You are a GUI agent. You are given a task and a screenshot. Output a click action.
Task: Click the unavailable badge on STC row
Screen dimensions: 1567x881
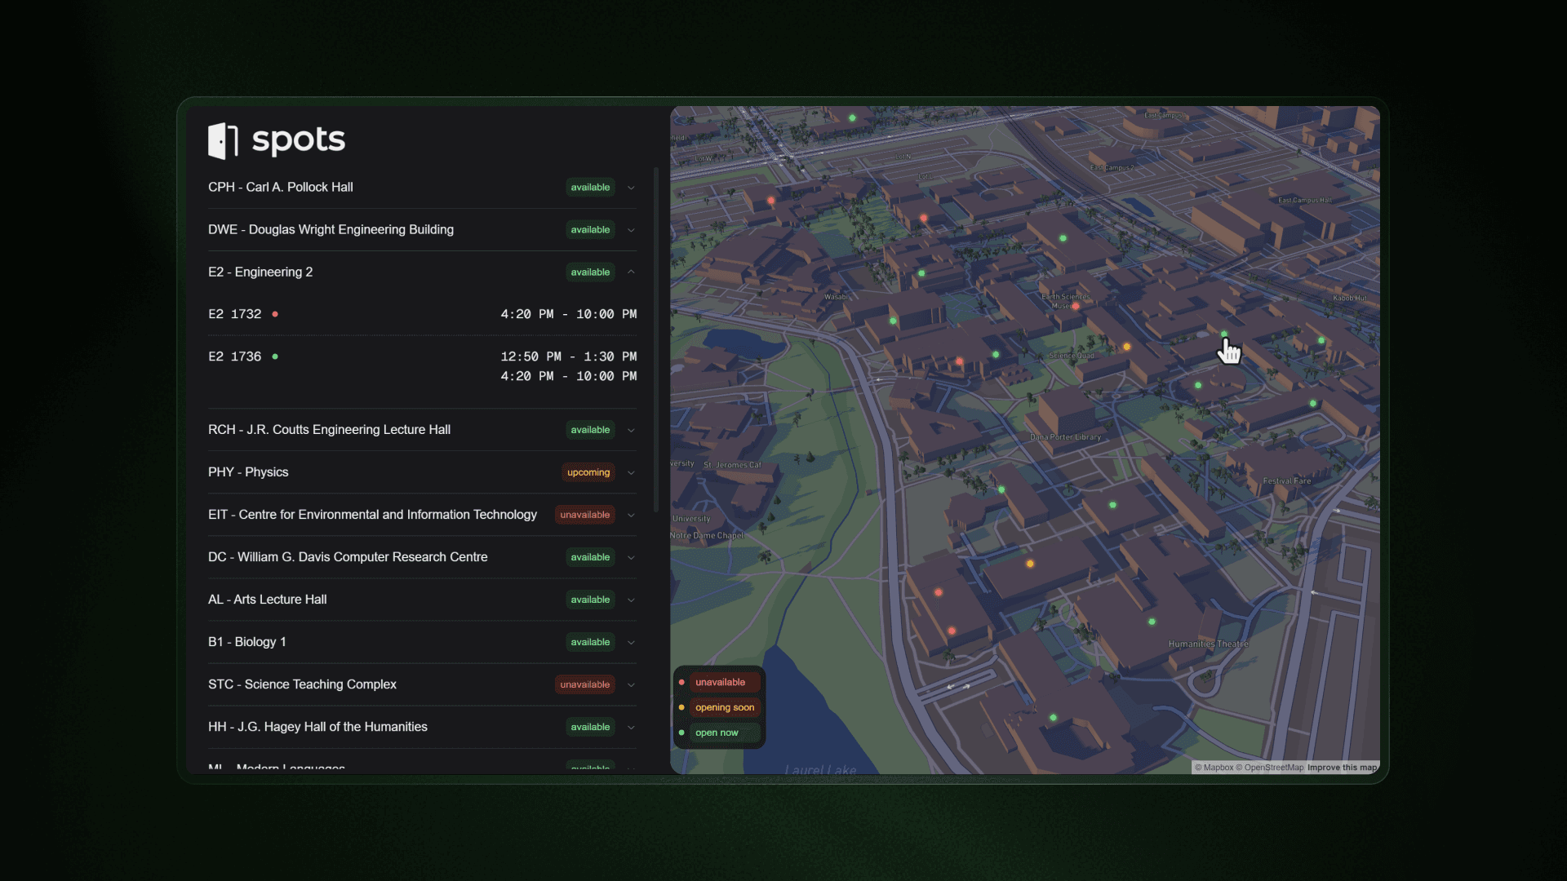tap(584, 684)
